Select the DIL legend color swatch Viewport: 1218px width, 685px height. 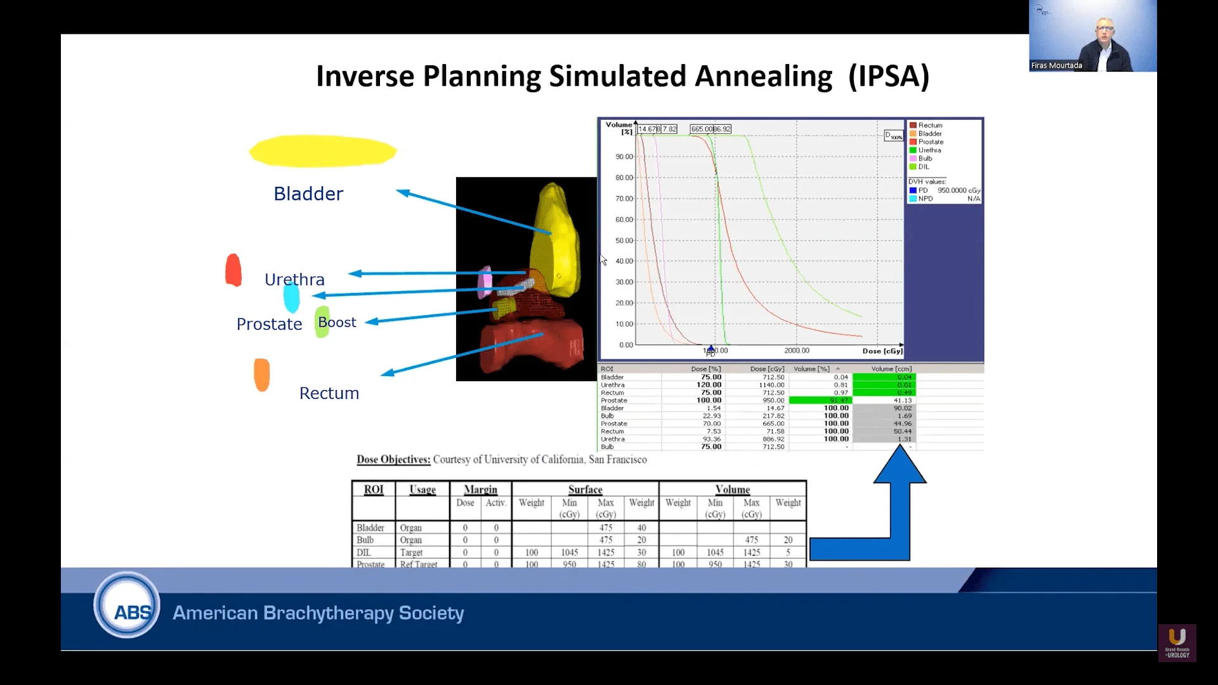[913, 167]
